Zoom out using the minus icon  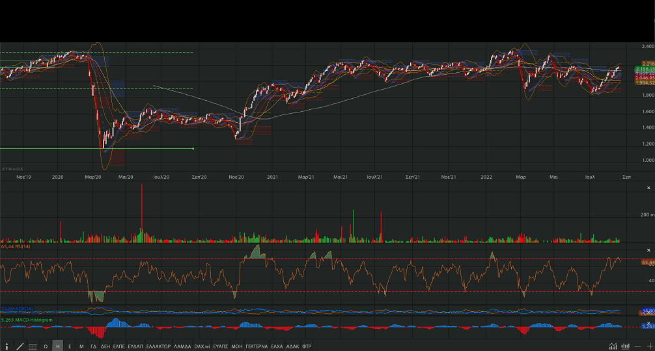tap(637, 346)
